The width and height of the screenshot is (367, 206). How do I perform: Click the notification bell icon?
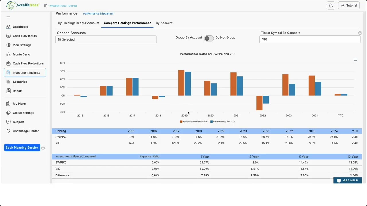pos(331,5)
